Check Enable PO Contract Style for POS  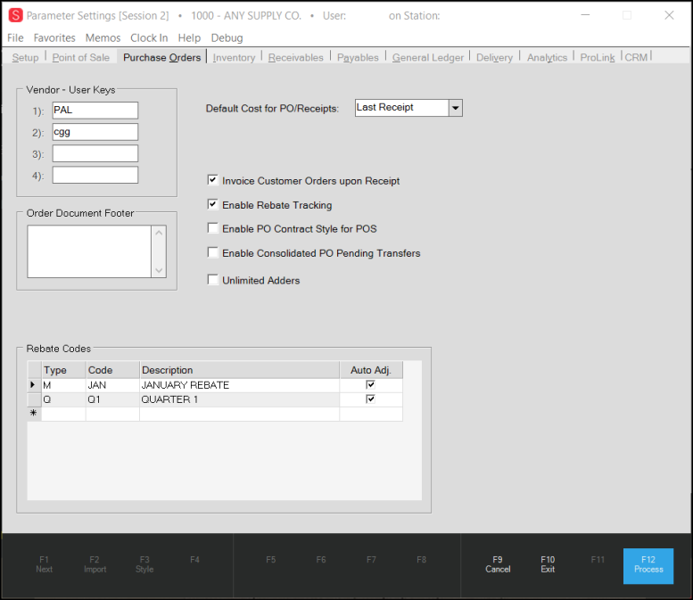pos(213,228)
